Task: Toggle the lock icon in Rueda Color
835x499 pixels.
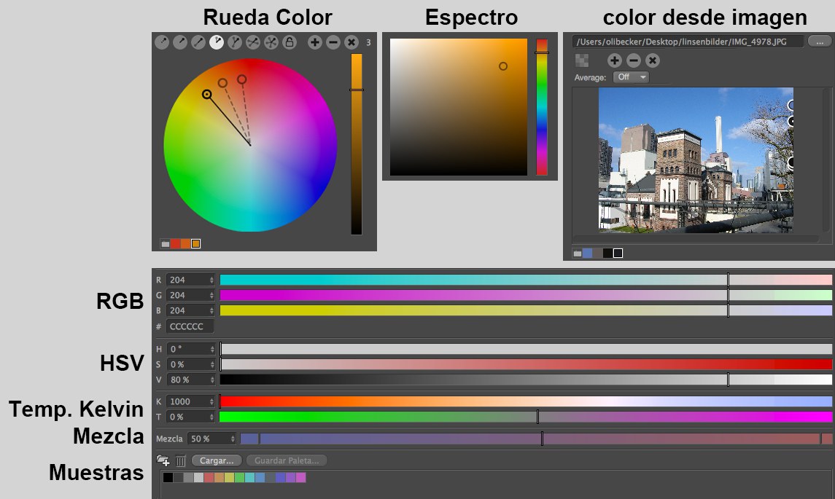Action: click(290, 42)
